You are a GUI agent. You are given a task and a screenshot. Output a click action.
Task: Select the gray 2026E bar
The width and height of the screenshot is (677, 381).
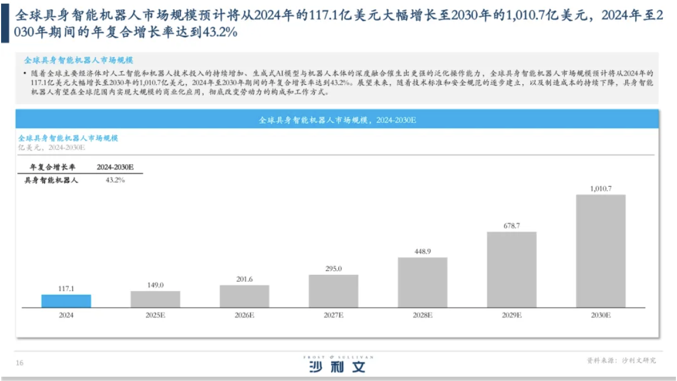point(245,296)
